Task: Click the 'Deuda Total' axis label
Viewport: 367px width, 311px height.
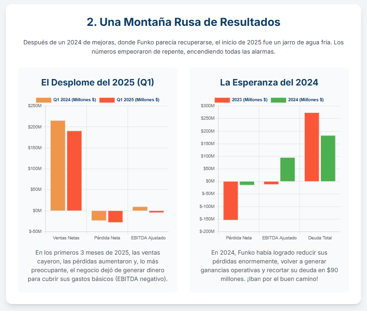Action: point(320,238)
